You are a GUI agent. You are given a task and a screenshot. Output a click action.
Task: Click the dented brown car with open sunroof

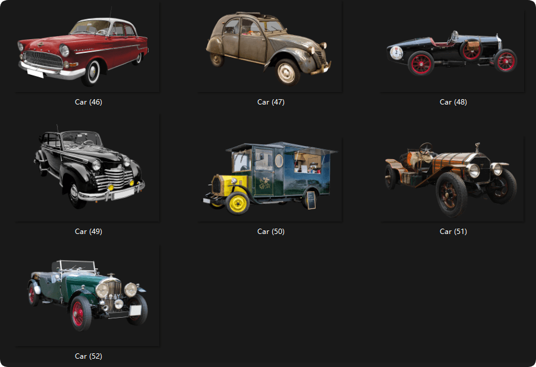coord(269,48)
